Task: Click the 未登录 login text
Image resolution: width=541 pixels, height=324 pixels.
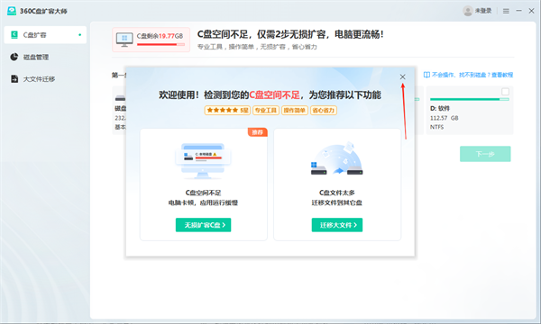Action: point(483,11)
